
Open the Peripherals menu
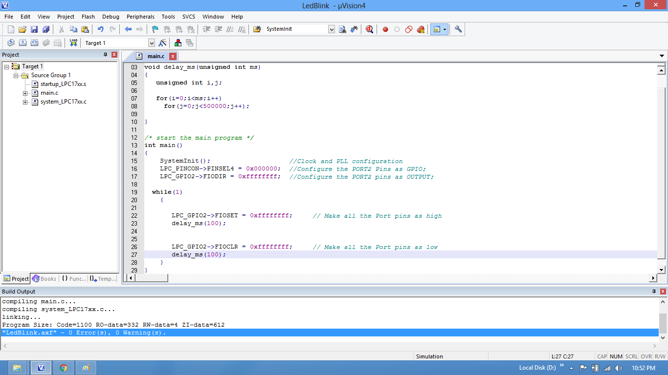click(140, 17)
